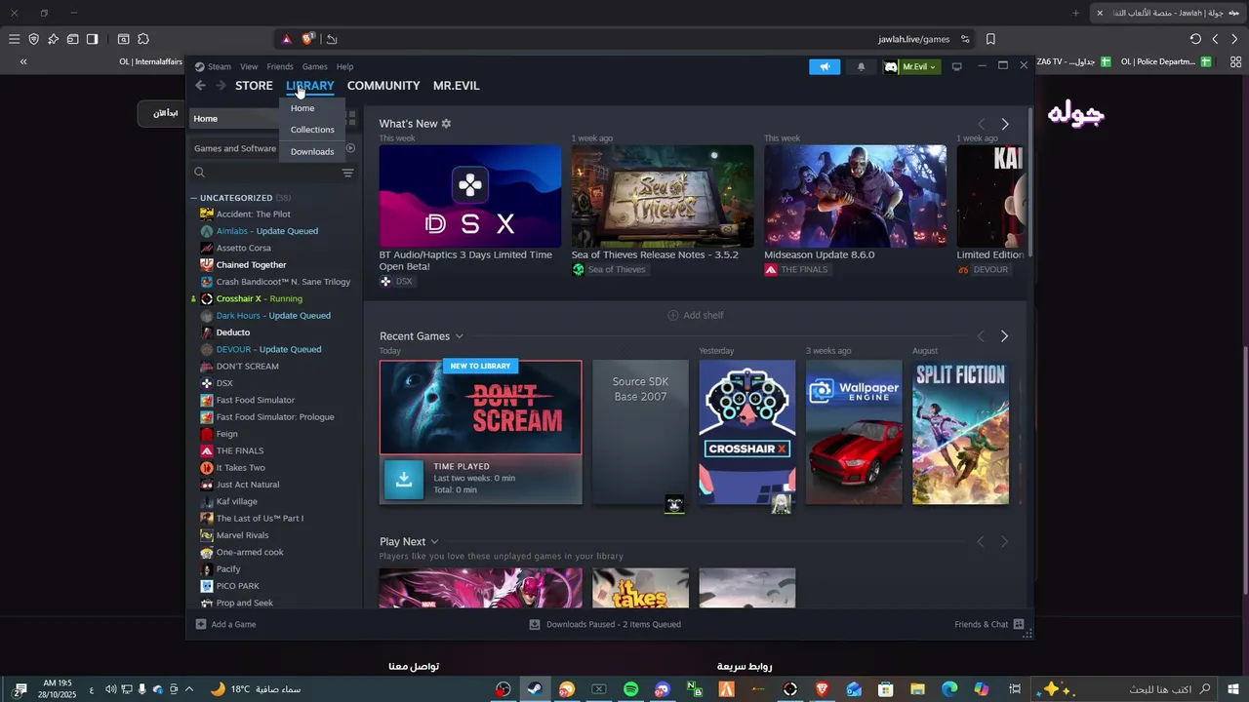Collapse the bookmarks bar double-chevron
This screenshot has width=1249, height=702.
coord(23,61)
